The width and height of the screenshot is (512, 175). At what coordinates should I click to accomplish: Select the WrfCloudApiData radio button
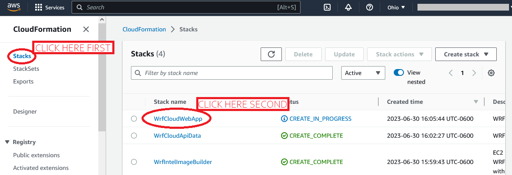tap(134, 136)
